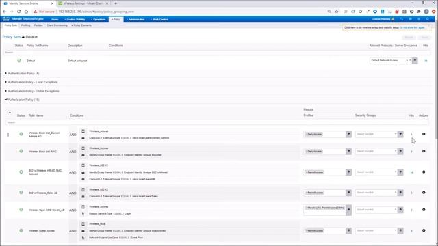Image resolution: width=438 pixels, height=246 pixels.
Task: Open the Policy Elements sub-menu
Action: click(x=81, y=25)
